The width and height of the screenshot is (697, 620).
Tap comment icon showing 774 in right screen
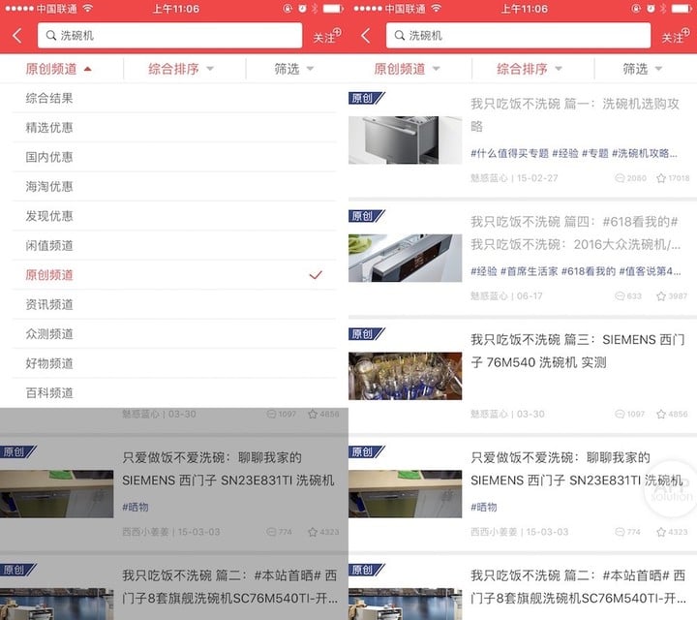click(620, 532)
